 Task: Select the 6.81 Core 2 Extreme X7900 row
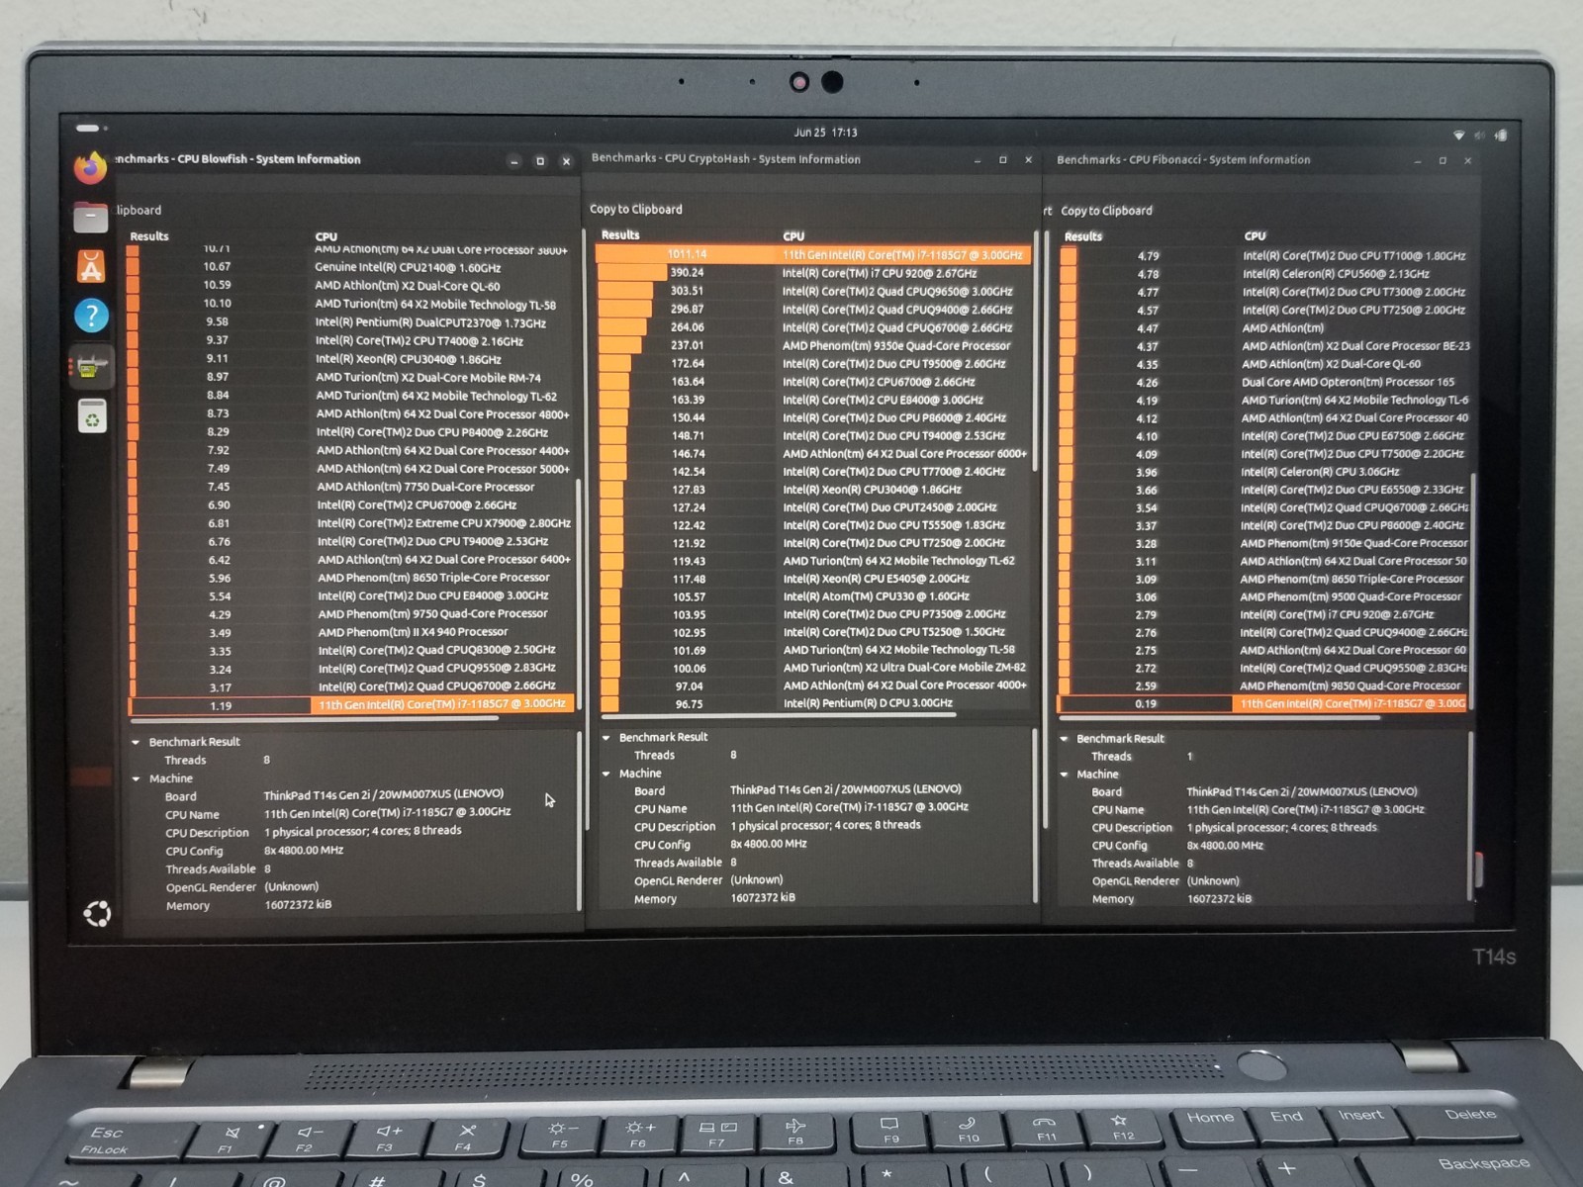[351, 523]
